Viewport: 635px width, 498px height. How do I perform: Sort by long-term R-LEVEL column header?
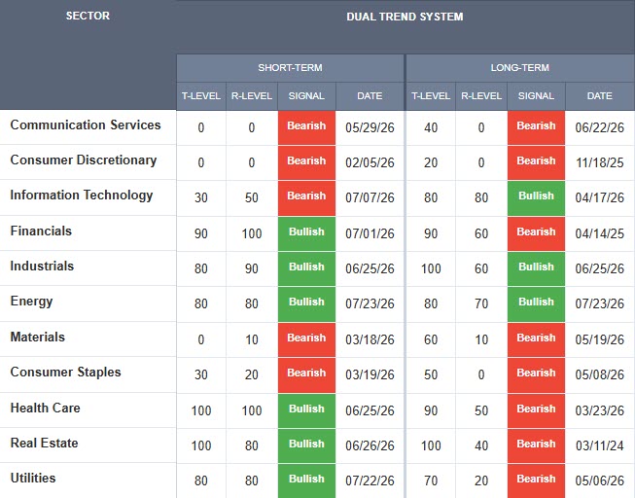tap(481, 96)
